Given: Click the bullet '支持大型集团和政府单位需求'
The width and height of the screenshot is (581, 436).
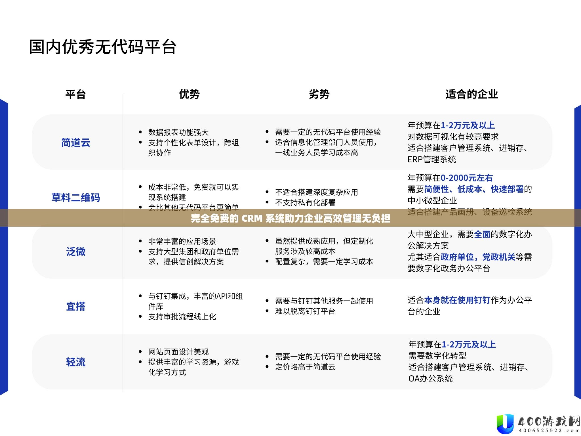Looking at the screenshot, I should point(193,257).
